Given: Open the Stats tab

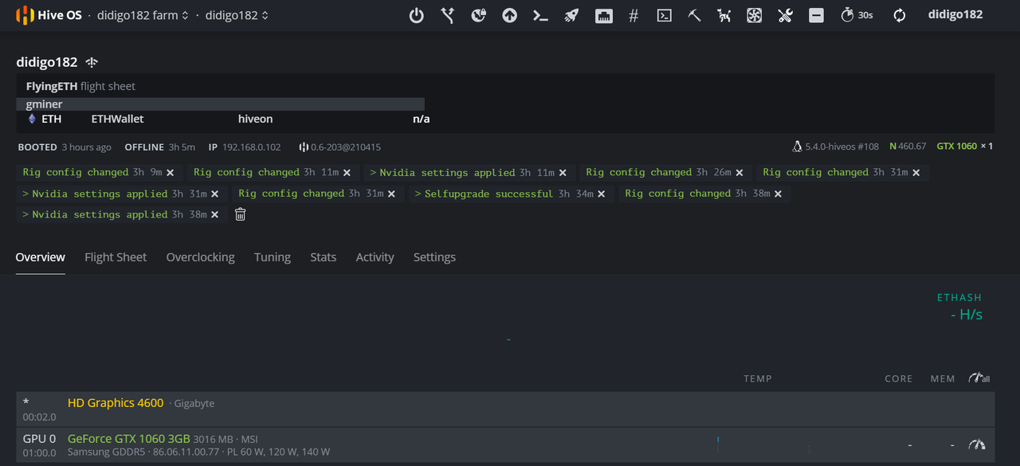Looking at the screenshot, I should click(324, 257).
